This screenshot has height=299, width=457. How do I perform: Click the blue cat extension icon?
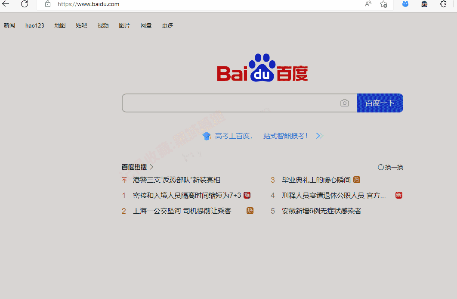405,4
